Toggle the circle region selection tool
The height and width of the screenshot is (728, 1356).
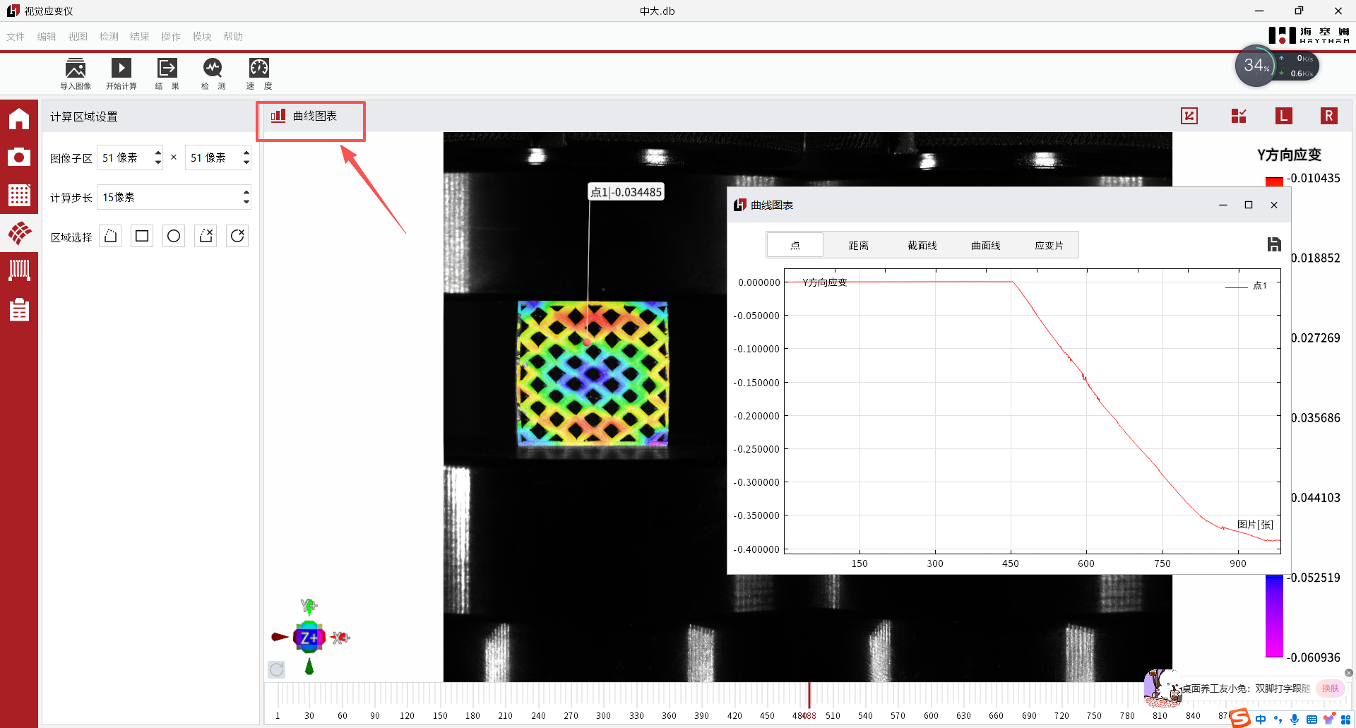pos(173,235)
